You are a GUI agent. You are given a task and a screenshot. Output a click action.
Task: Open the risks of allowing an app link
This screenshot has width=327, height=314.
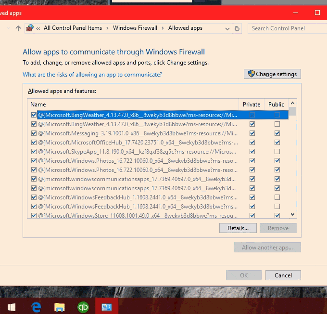pyautogui.click(x=92, y=75)
